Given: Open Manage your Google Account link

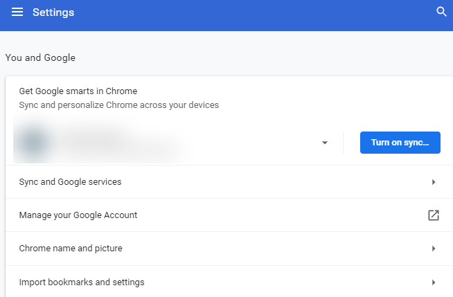Looking at the screenshot, I should [229, 215].
